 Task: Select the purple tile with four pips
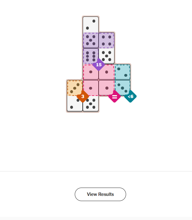pos(107,40)
